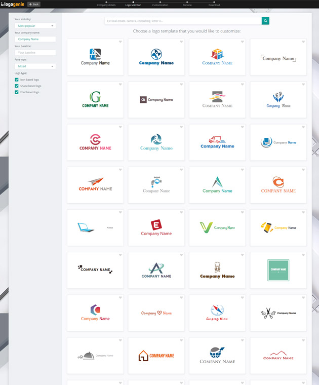This screenshot has width=319, height=385.
Task: Pick the heart script Company Name logo
Action: (x=156, y=313)
